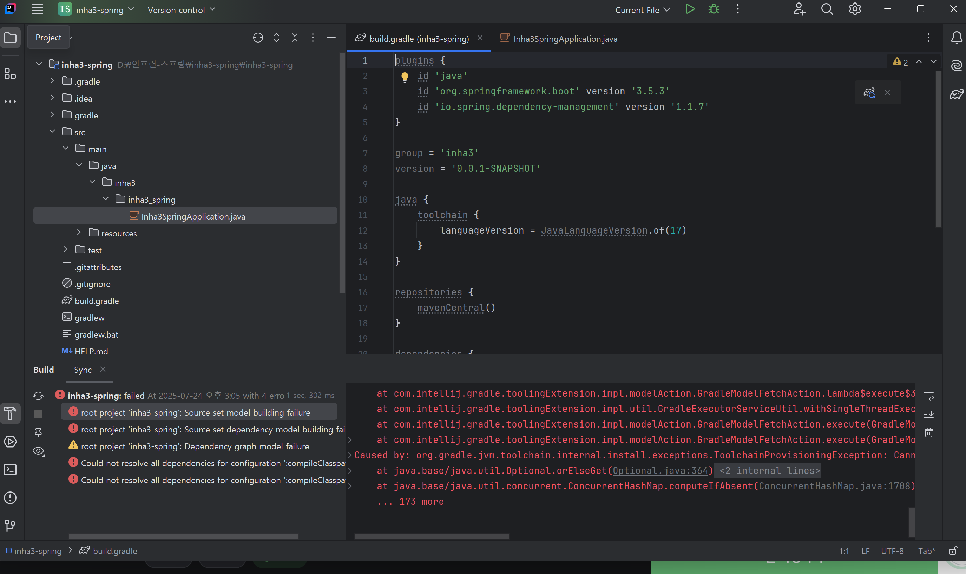This screenshot has height=574, width=966.
Task: Close the Sync tab
Action: click(x=103, y=370)
